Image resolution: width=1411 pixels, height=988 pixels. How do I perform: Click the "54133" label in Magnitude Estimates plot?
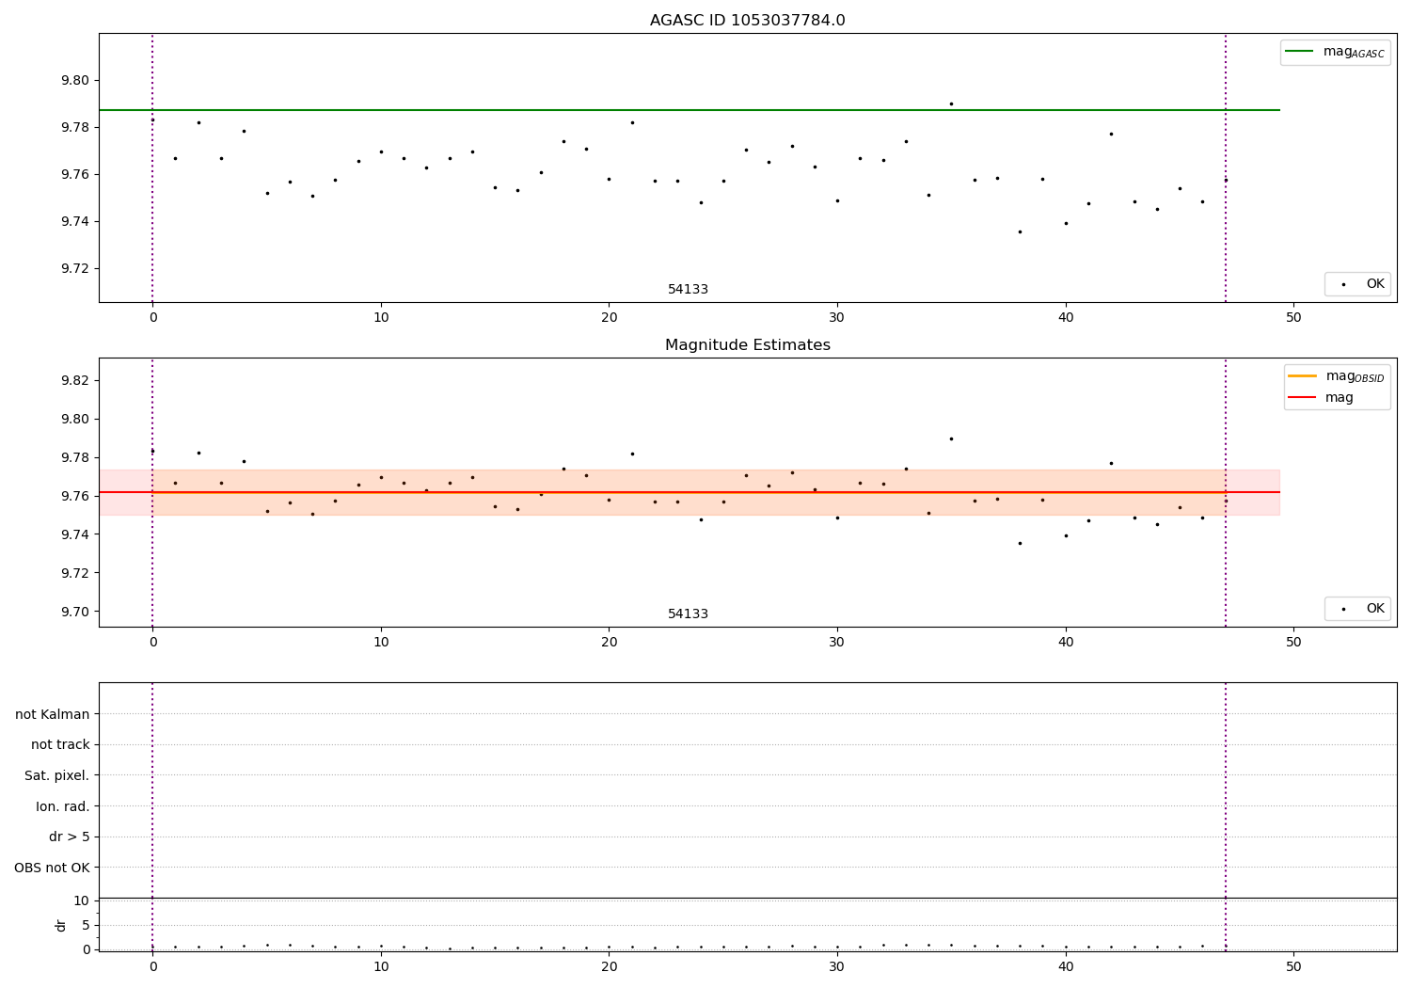coord(688,614)
